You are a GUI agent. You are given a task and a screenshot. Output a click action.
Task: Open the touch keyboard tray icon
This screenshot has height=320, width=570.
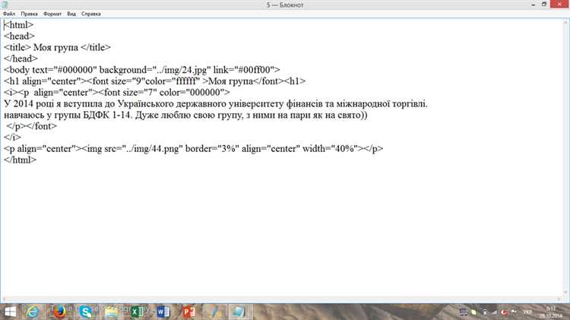[x=464, y=312]
